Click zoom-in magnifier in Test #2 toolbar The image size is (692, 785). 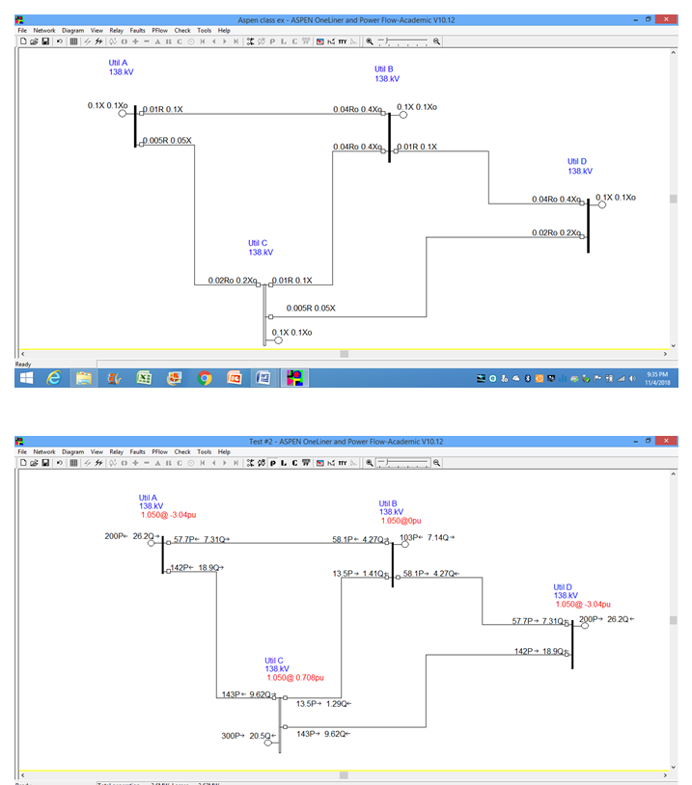pyautogui.click(x=370, y=463)
